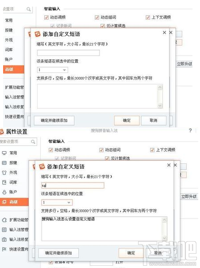
Task: Close the empty 添加自定义短语 dialog with its X
Action: click(x=165, y=32)
